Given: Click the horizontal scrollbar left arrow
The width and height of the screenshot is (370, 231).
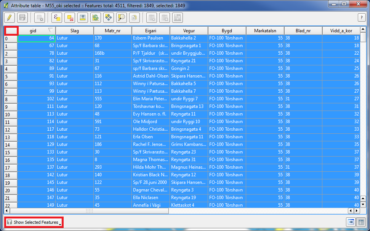Looking at the screenshot, I should [7, 211].
